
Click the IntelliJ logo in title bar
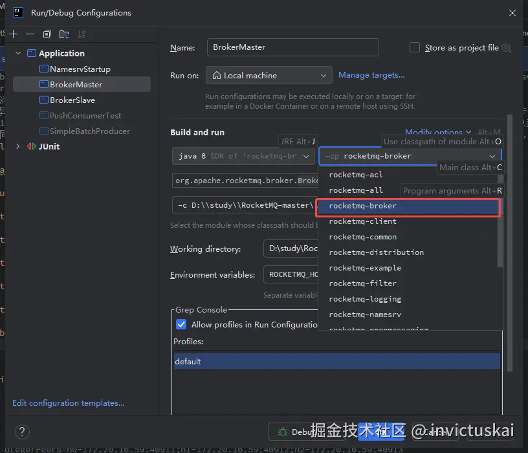pyautogui.click(x=18, y=12)
